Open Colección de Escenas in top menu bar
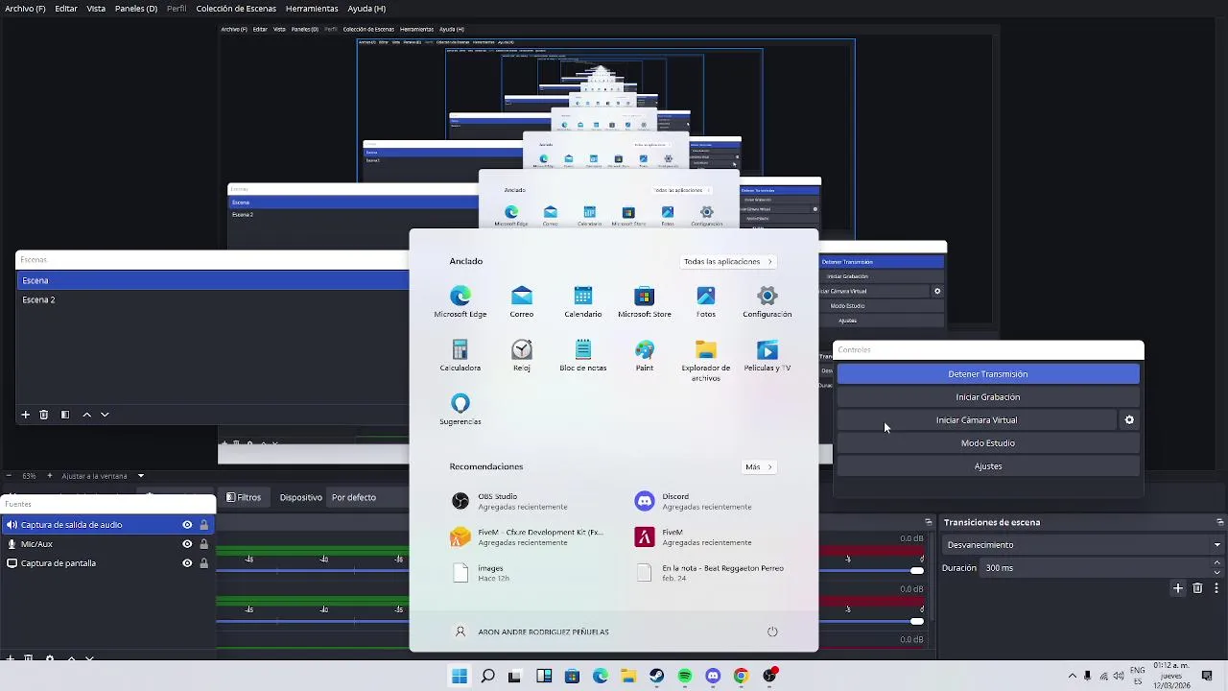This screenshot has height=691, width=1228. tap(236, 9)
